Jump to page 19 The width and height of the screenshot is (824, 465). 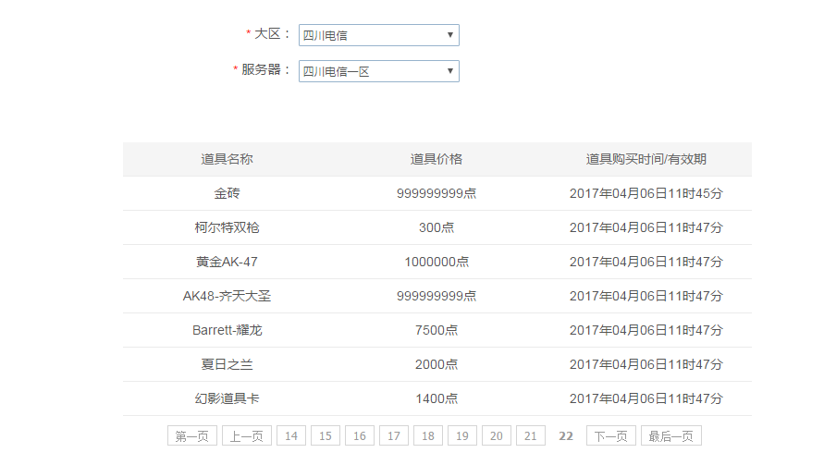[461, 435]
